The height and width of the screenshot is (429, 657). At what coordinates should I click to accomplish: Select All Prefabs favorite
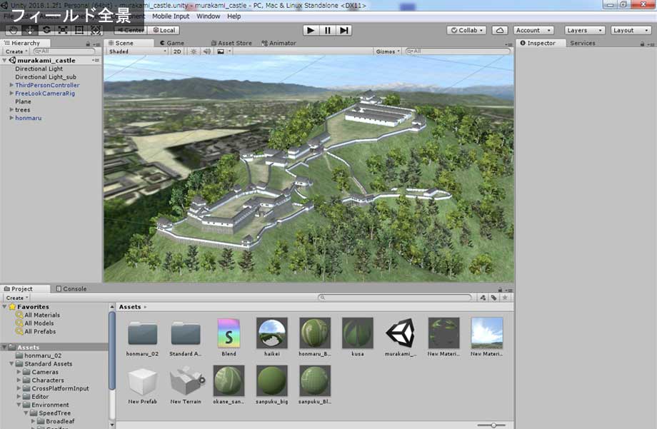click(39, 331)
